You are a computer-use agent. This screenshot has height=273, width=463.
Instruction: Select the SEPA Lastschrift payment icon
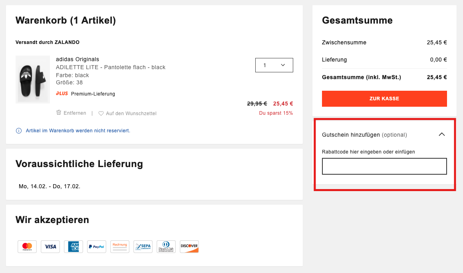click(143, 246)
